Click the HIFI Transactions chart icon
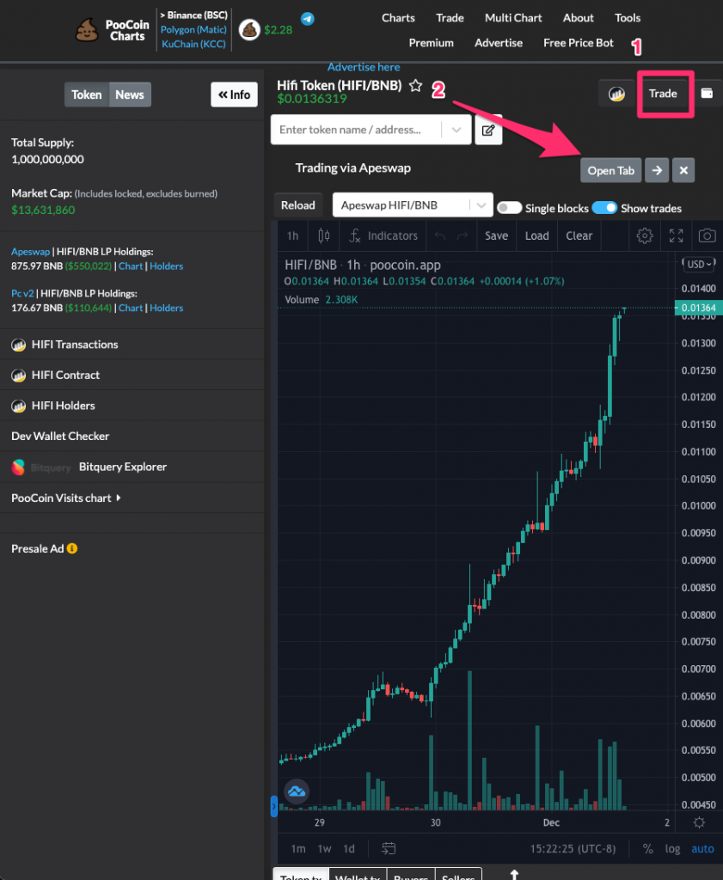The height and width of the screenshot is (880, 723). point(19,345)
